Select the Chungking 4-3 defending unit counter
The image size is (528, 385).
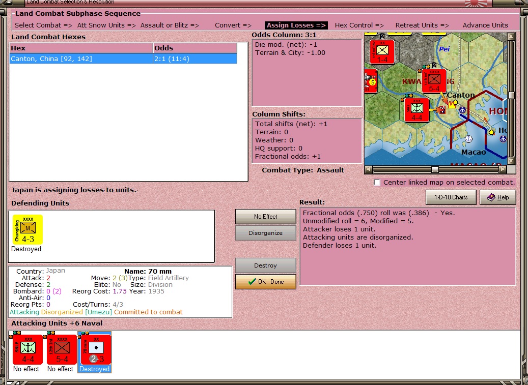27,230
